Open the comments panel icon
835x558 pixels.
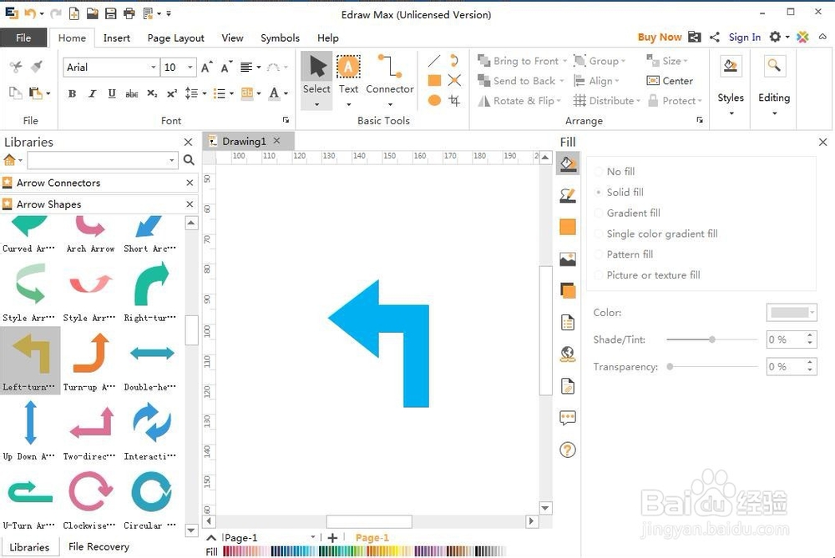tap(568, 418)
